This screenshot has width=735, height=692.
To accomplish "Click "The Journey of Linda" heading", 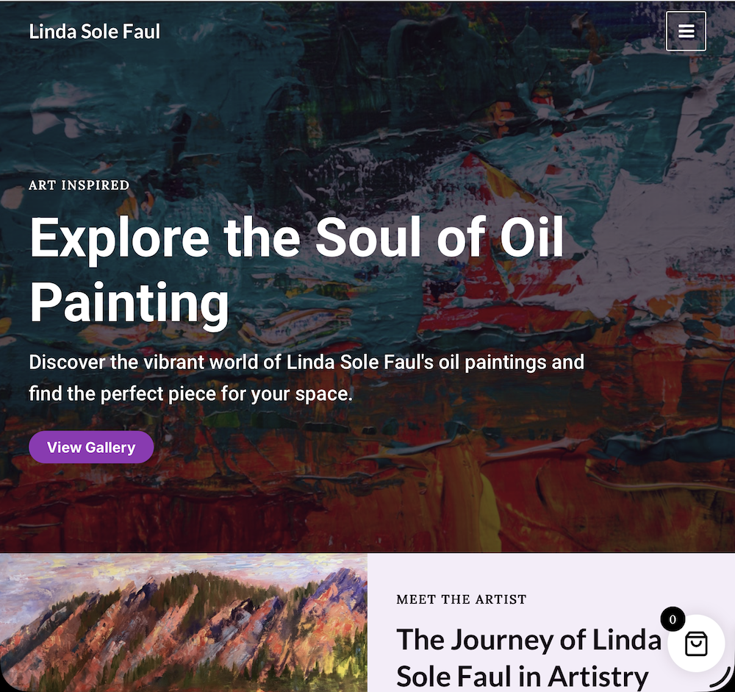I will coord(528,640).
